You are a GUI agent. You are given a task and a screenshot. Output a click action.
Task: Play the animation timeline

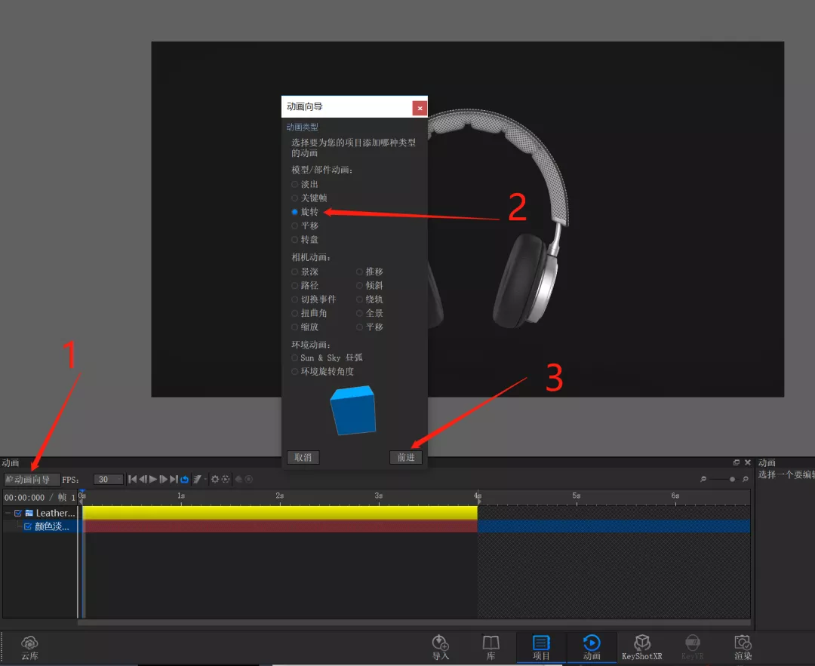click(153, 479)
